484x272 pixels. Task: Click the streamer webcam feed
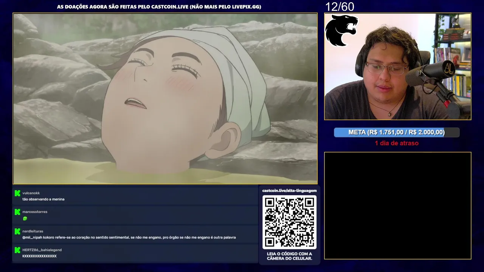pyautogui.click(x=398, y=66)
